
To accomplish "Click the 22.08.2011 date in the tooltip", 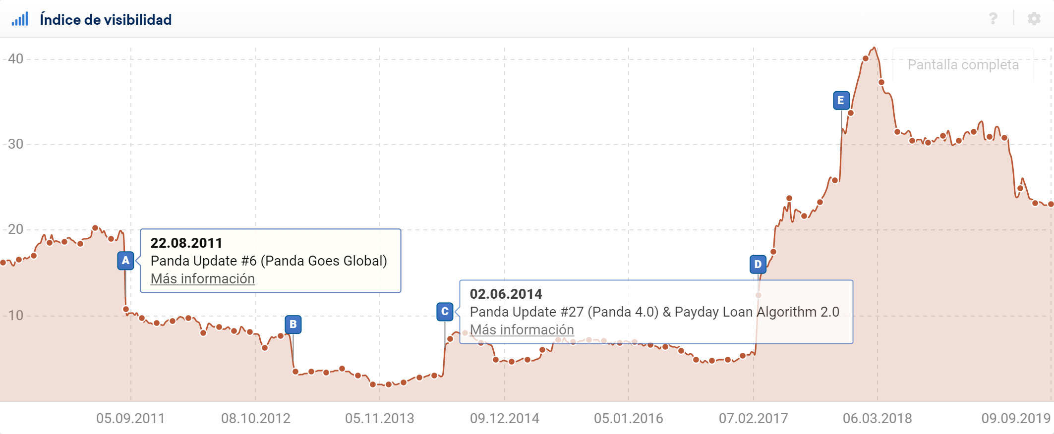I will tap(186, 243).
